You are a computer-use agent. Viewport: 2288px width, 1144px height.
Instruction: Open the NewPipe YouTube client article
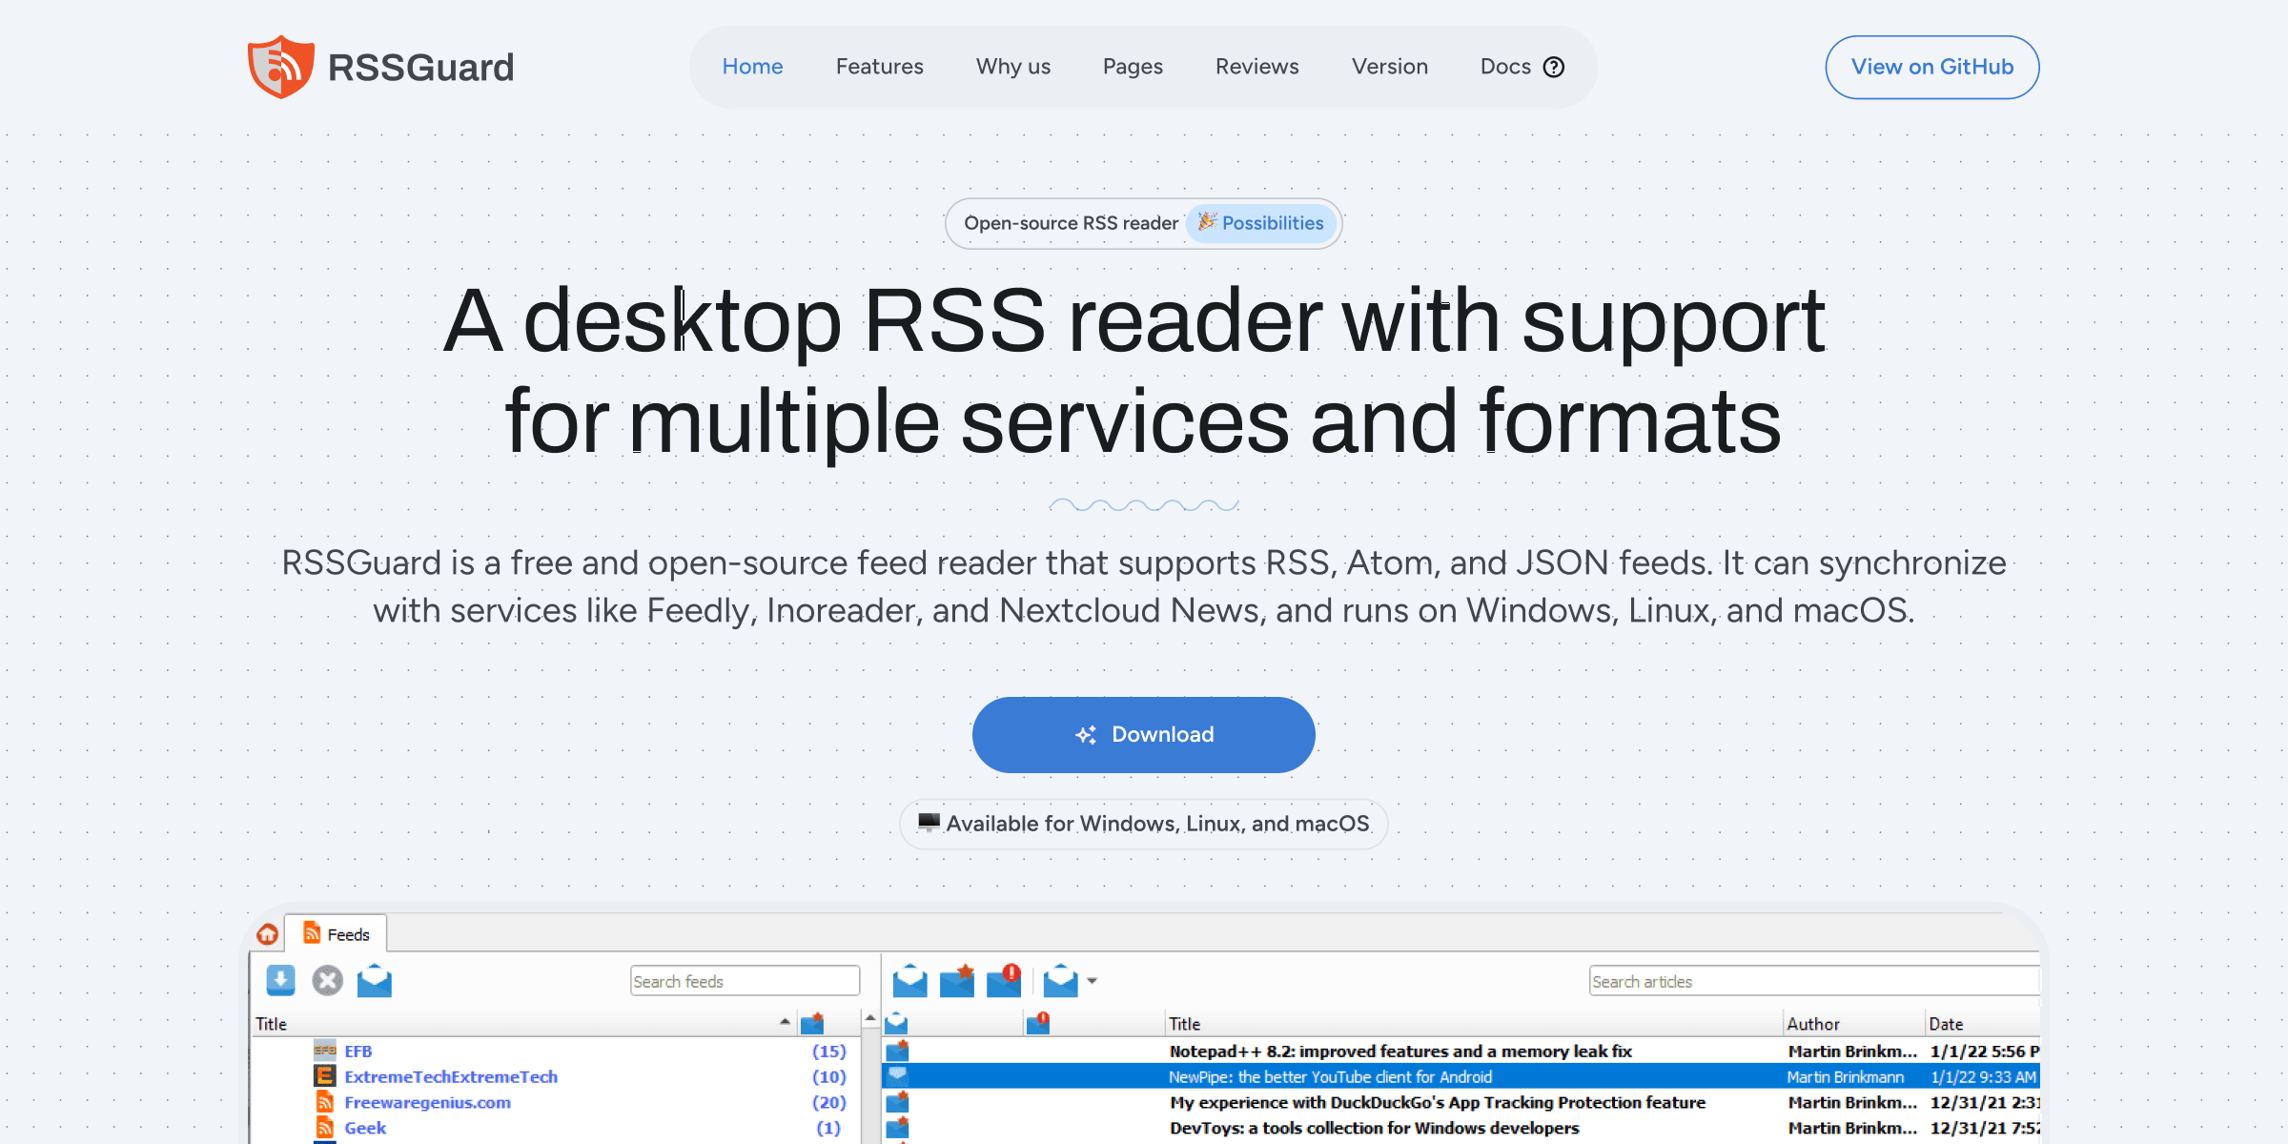pyautogui.click(x=1330, y=1076)
